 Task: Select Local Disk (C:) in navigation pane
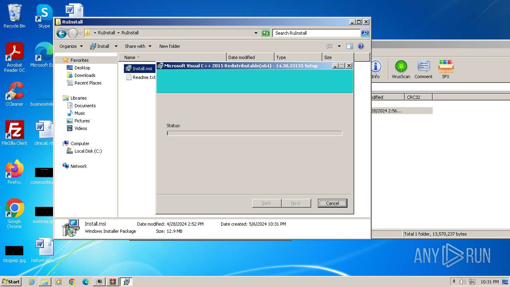coord(88,151)
